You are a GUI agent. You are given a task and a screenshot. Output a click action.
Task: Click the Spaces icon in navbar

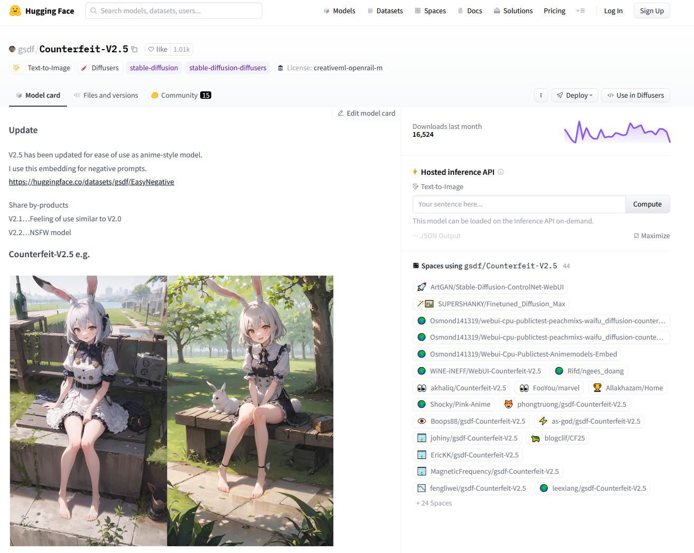pos(418,11)
